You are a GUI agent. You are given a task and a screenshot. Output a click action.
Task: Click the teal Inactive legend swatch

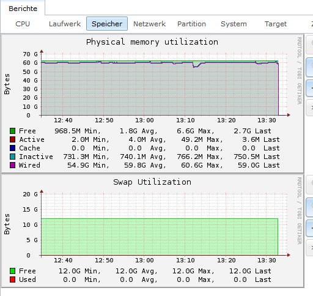(x=12, y=157)
